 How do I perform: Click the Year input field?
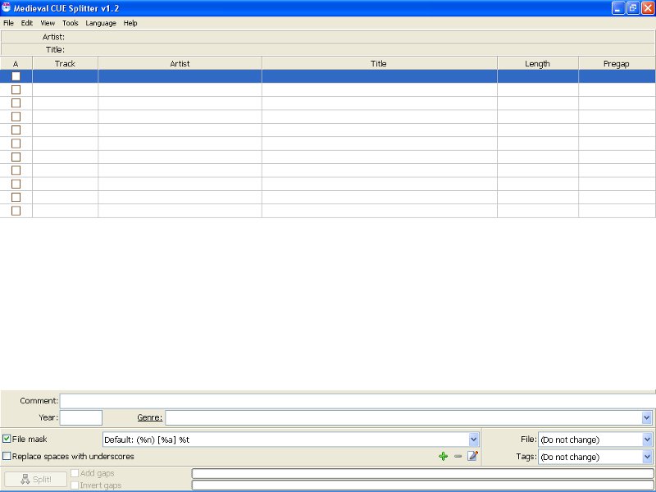(81, 417)
